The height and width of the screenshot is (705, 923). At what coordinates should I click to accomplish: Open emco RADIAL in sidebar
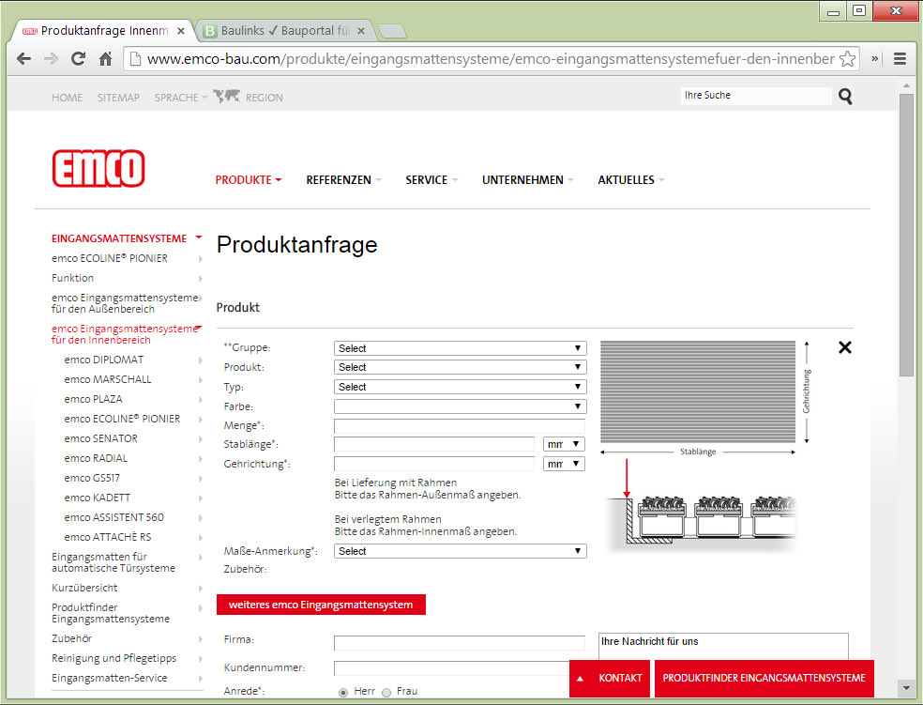point(96,458)
